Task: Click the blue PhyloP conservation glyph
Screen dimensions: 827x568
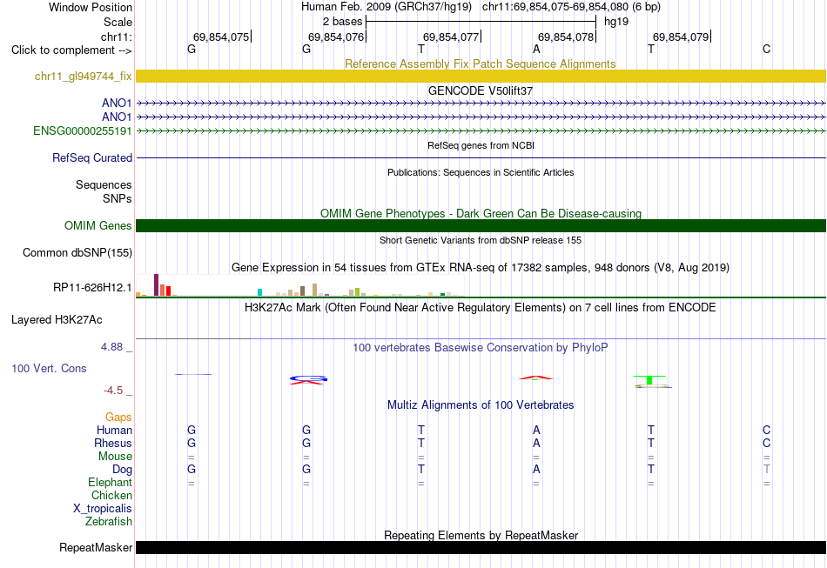Action: [x=308, y=380]
